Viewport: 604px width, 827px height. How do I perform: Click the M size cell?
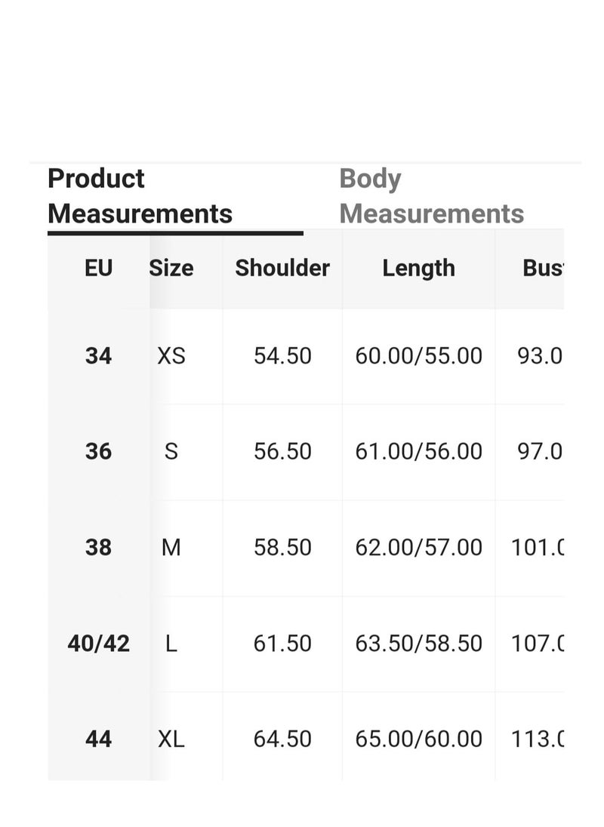pyautogui.click(x=171, y=548)
